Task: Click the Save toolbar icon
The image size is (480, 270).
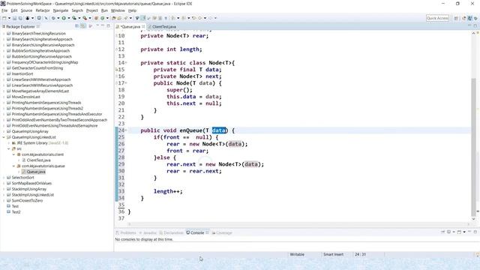Action: [14, 18]
